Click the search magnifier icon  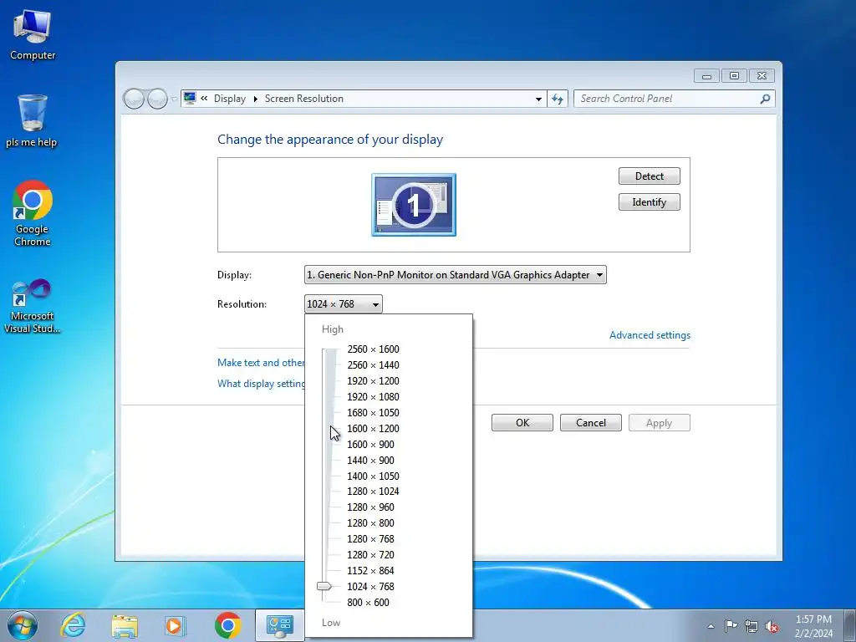coord(765,99)
